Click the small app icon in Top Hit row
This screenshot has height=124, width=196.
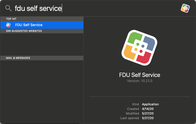8,25
